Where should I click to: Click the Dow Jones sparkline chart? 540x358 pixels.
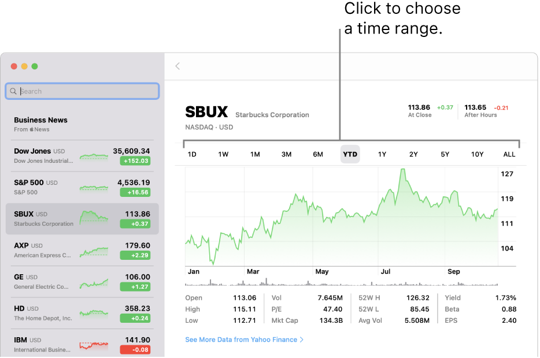(94, 156)
